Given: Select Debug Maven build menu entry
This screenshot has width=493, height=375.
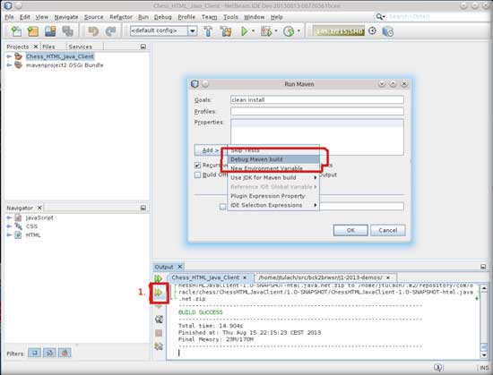Looking at the screenshot, I should [272, 159].
